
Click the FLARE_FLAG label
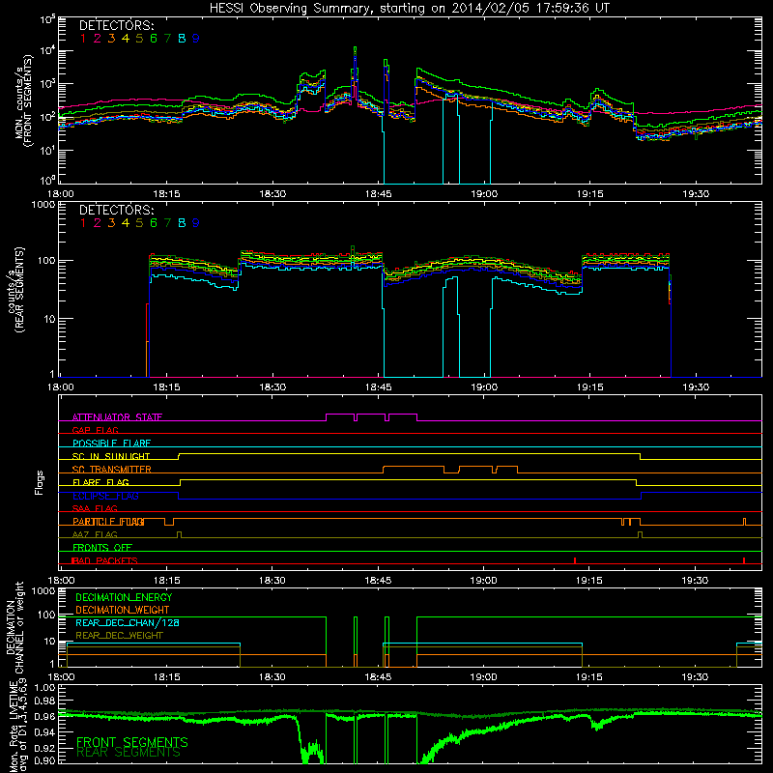[x=100, y=482]
